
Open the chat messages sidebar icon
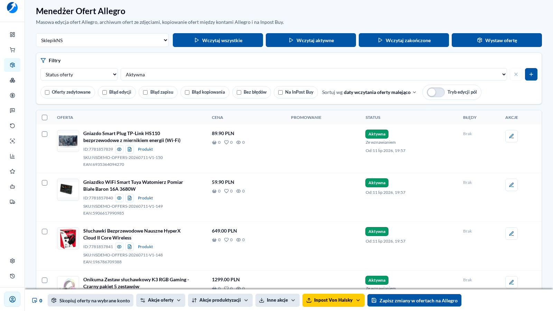click(12, 111)
